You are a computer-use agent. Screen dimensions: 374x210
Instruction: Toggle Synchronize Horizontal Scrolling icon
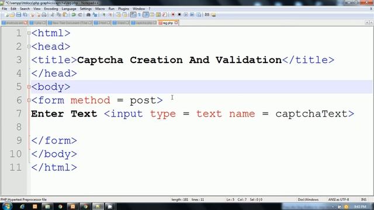pyautogui.click(x=124, y=15)
